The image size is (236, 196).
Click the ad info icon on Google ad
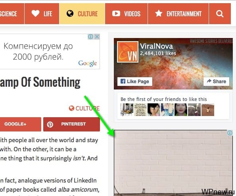[90, 36]
